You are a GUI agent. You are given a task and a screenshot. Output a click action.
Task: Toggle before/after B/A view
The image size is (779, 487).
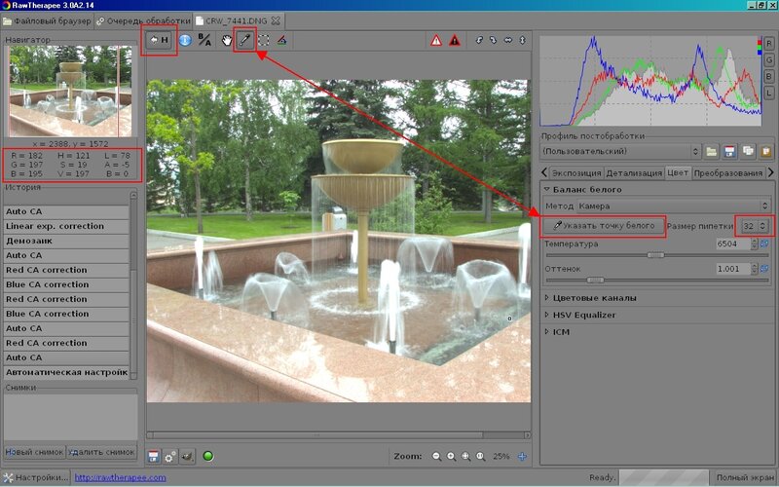click(204, 40)
